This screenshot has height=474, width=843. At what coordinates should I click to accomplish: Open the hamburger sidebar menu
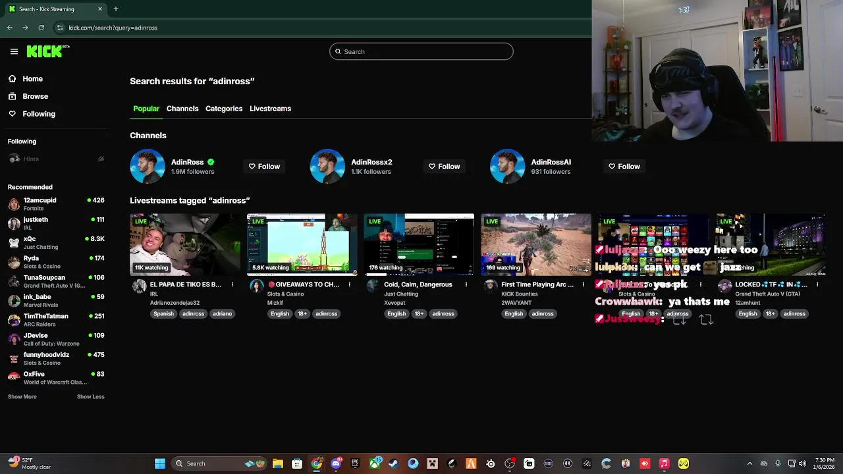[x=14, y=51]
